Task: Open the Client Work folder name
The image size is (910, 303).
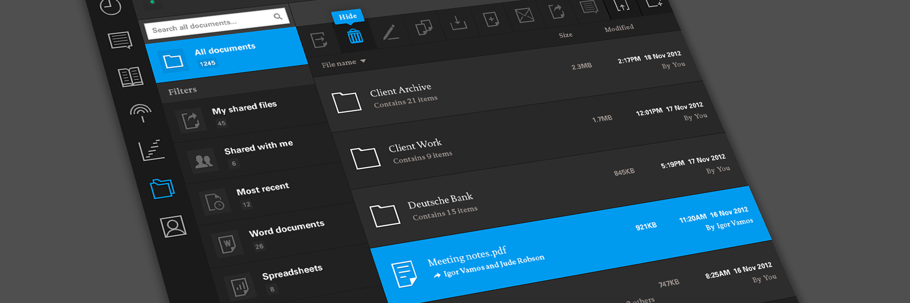Action: [415, 145]
